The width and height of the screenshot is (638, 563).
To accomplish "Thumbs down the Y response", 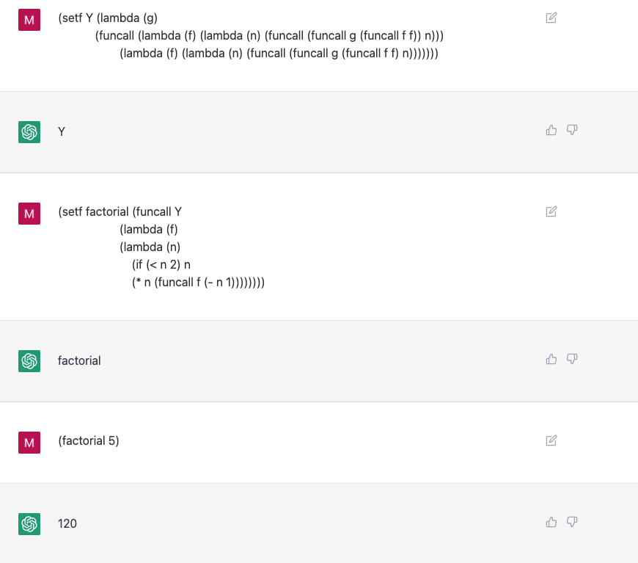I will pos(572,130).
